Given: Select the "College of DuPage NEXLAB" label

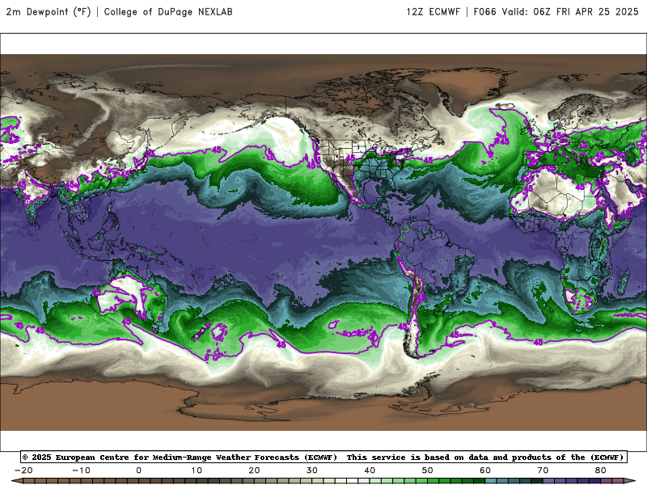Looking at the screenshot, I should (x=168, y=12).
